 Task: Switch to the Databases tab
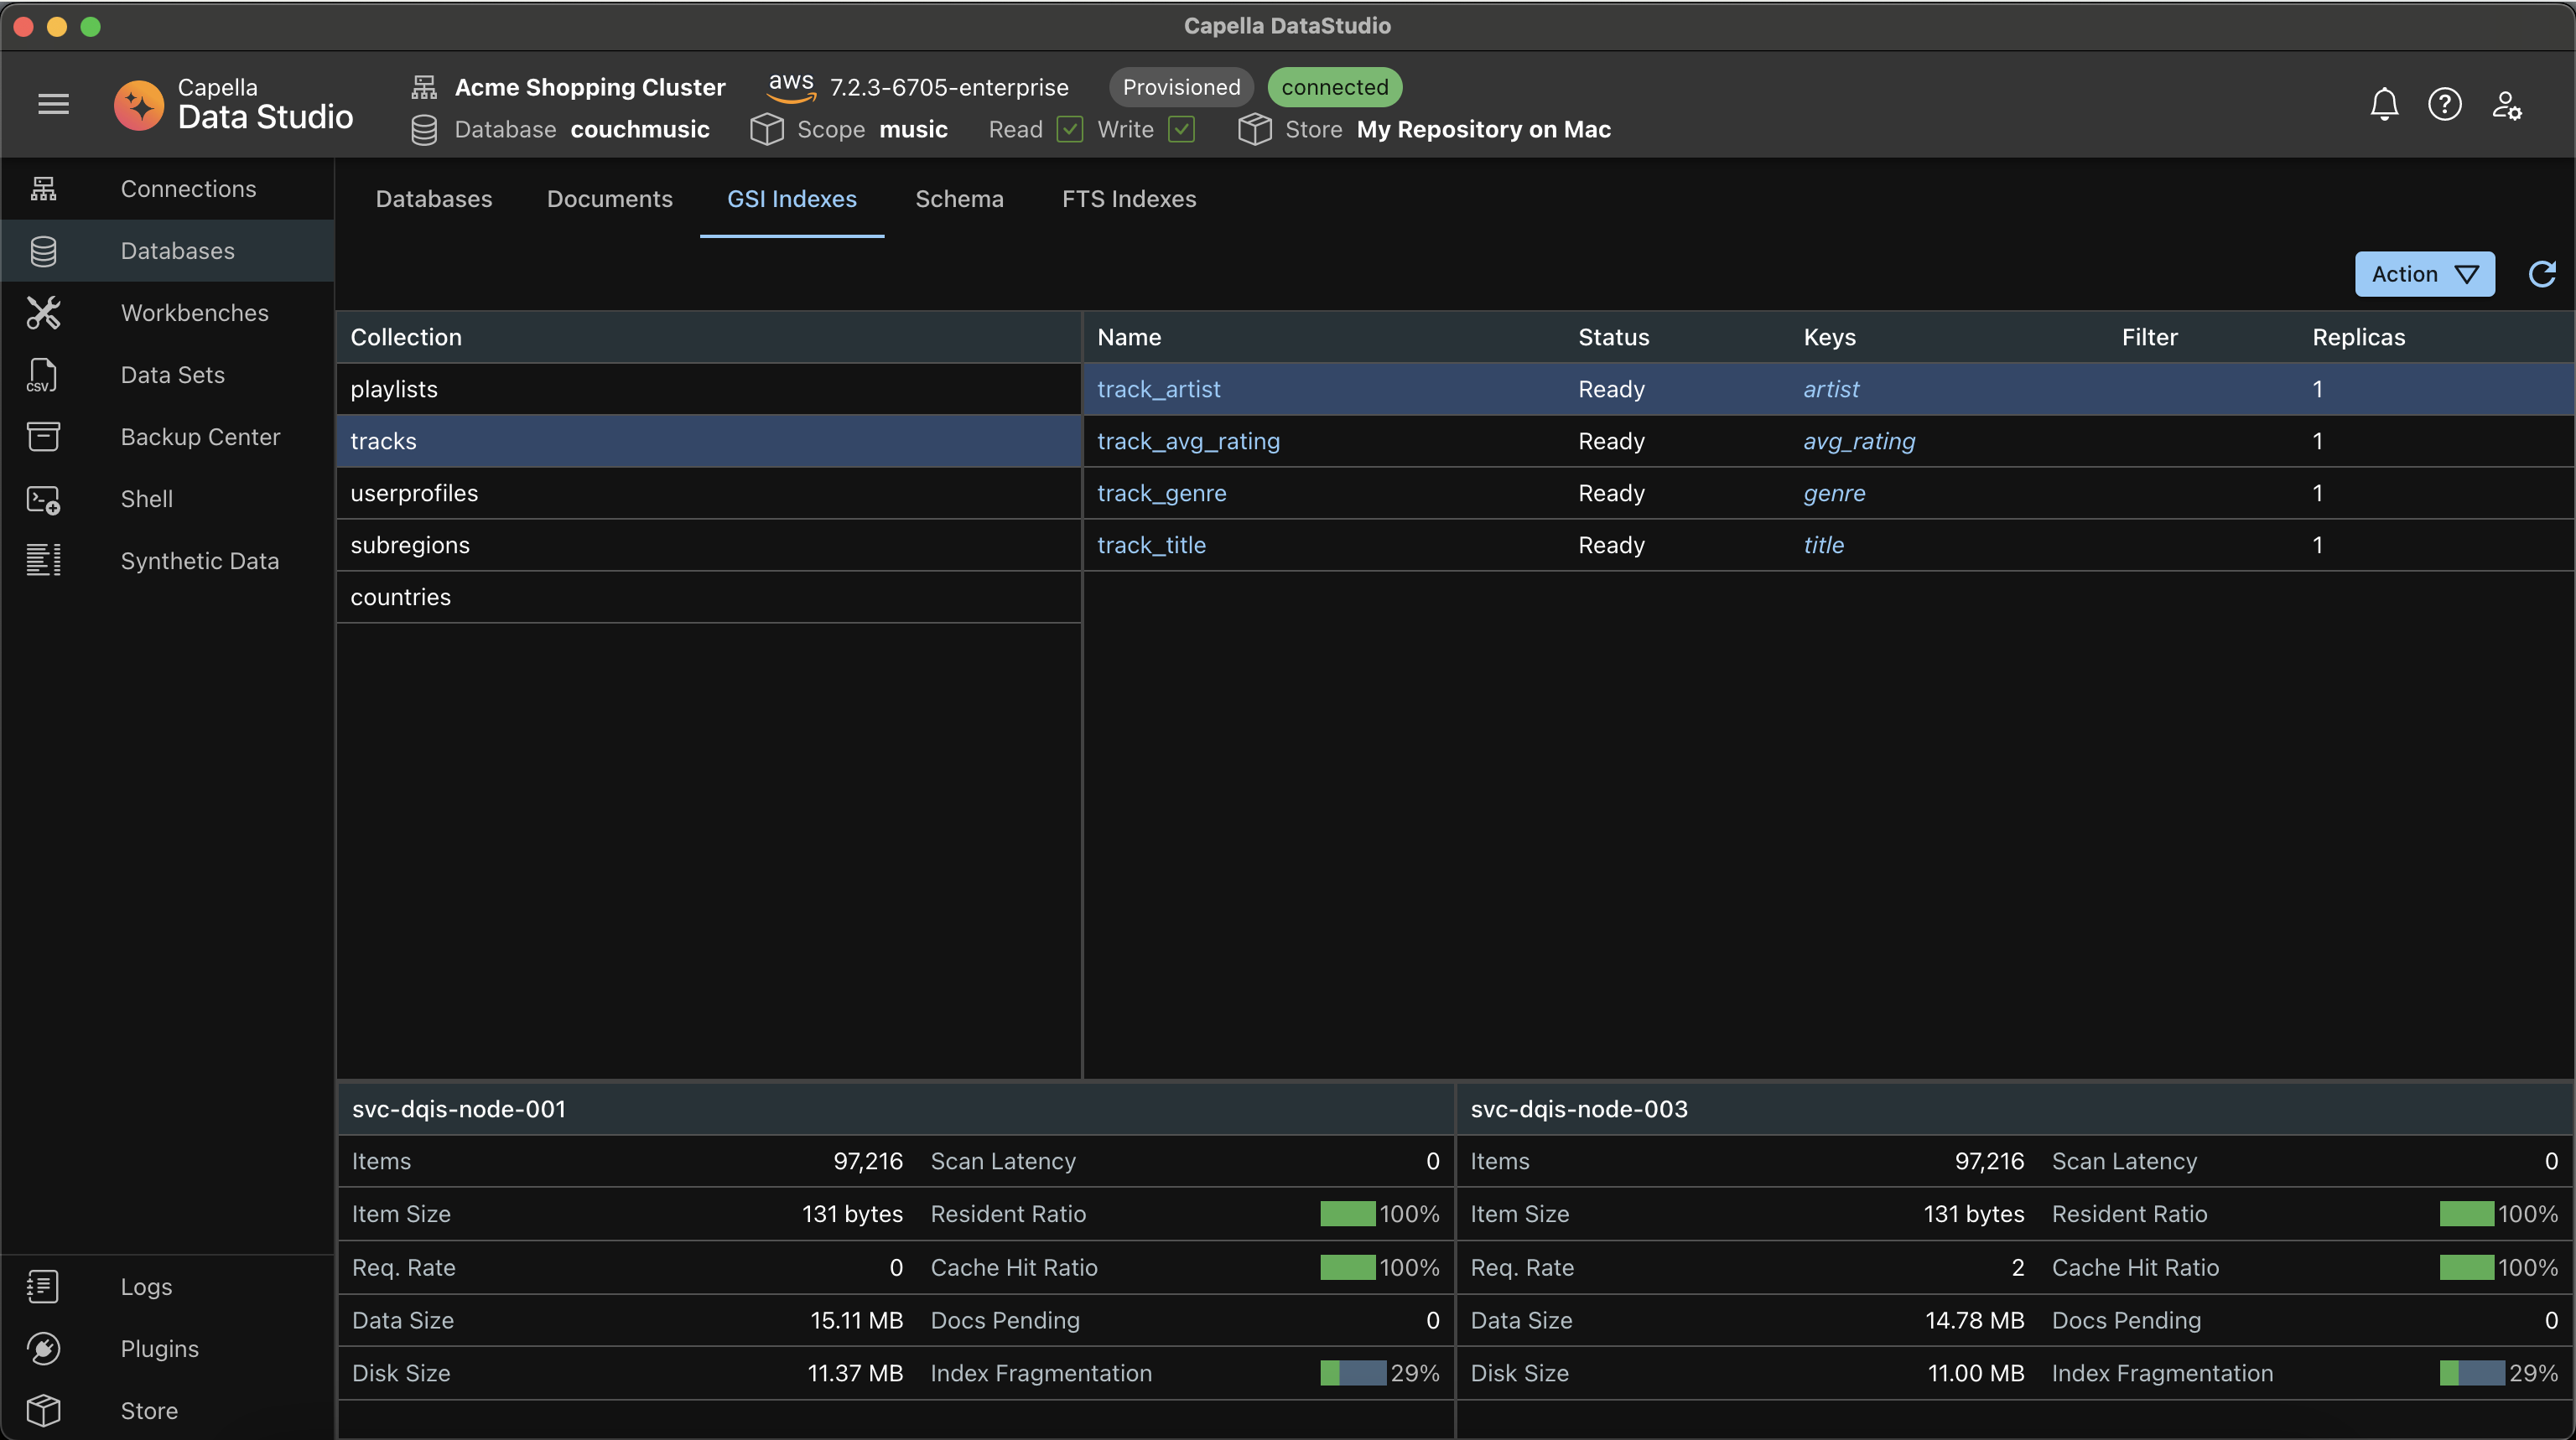(x=434, y=199)
